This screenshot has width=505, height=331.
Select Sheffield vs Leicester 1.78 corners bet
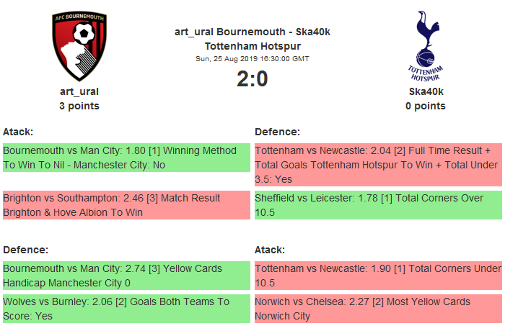click(x=378, y=204)
